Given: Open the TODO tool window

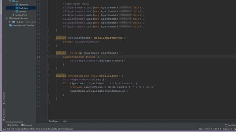Looking at the screenshot, I should [13, 125].
